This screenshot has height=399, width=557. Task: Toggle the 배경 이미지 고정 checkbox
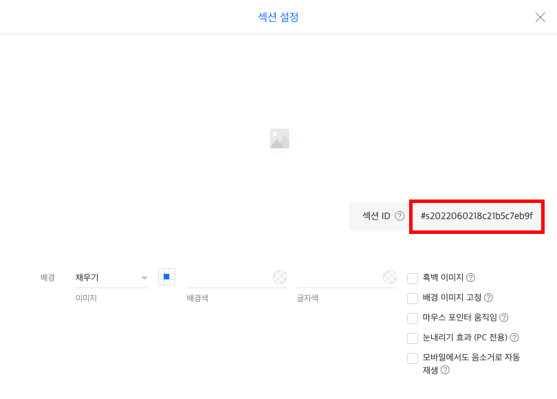tap(413, 298)
